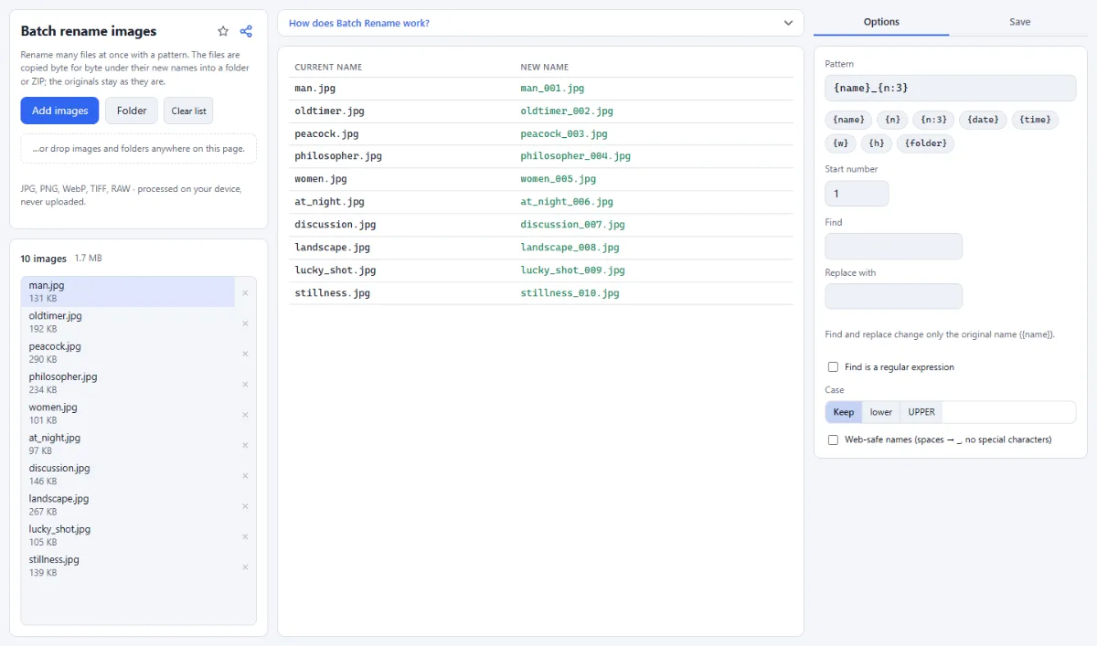Switch to the Save tab
The width and height of the screenshot is (1097, 646).
1020,22
